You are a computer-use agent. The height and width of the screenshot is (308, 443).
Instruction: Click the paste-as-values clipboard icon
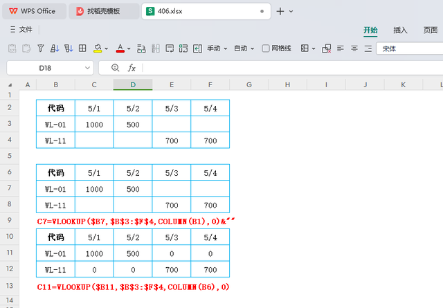[12, 48]
